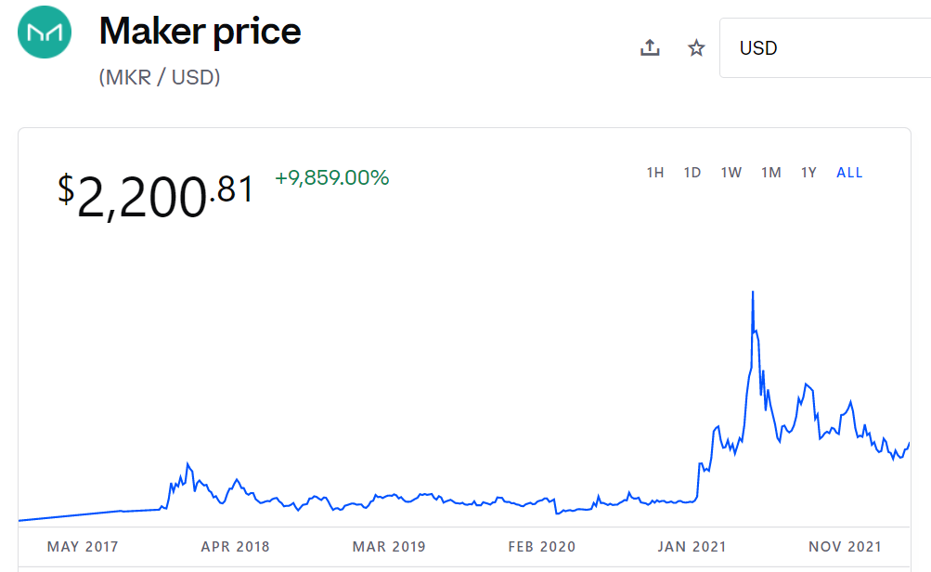Show the 1W price chart
This screenshot has width=931, height=572.
click(731, 173)
